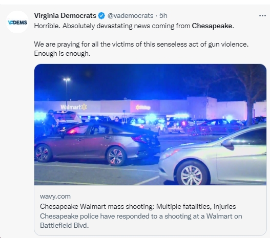Image resolution: width=270 pixels, height=238 pixels.
Task: Click the blue verified badge icon
Action: (x=101, y=16)
